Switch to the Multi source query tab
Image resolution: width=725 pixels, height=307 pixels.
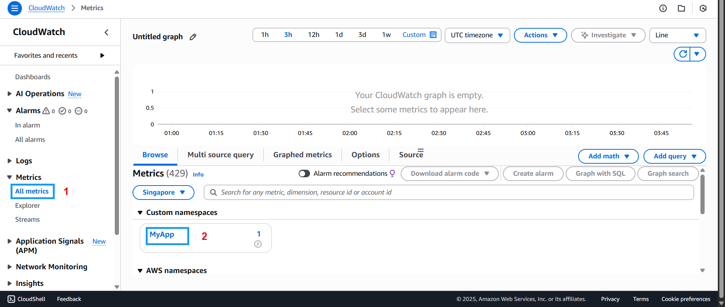tap(221, 155)
